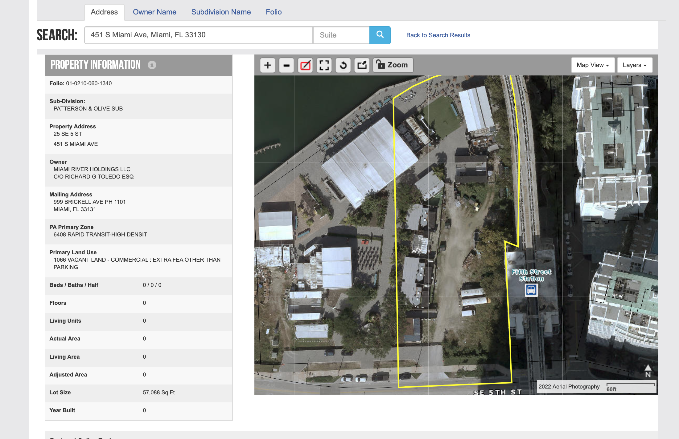
Task: Click the Property Information info icon
Action: click(152, 65)
